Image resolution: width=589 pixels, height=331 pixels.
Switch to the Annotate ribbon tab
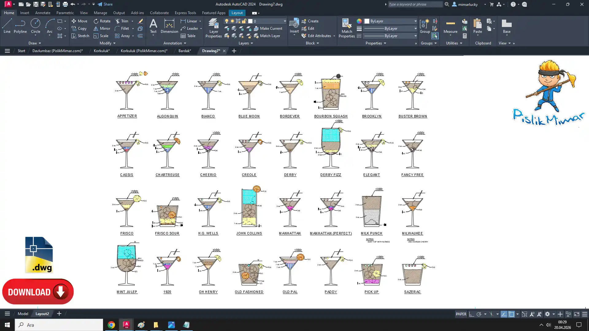43,13
